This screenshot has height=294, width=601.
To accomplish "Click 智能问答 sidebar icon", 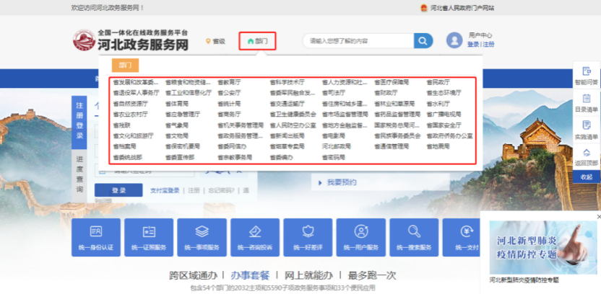I will pos(586,75).
